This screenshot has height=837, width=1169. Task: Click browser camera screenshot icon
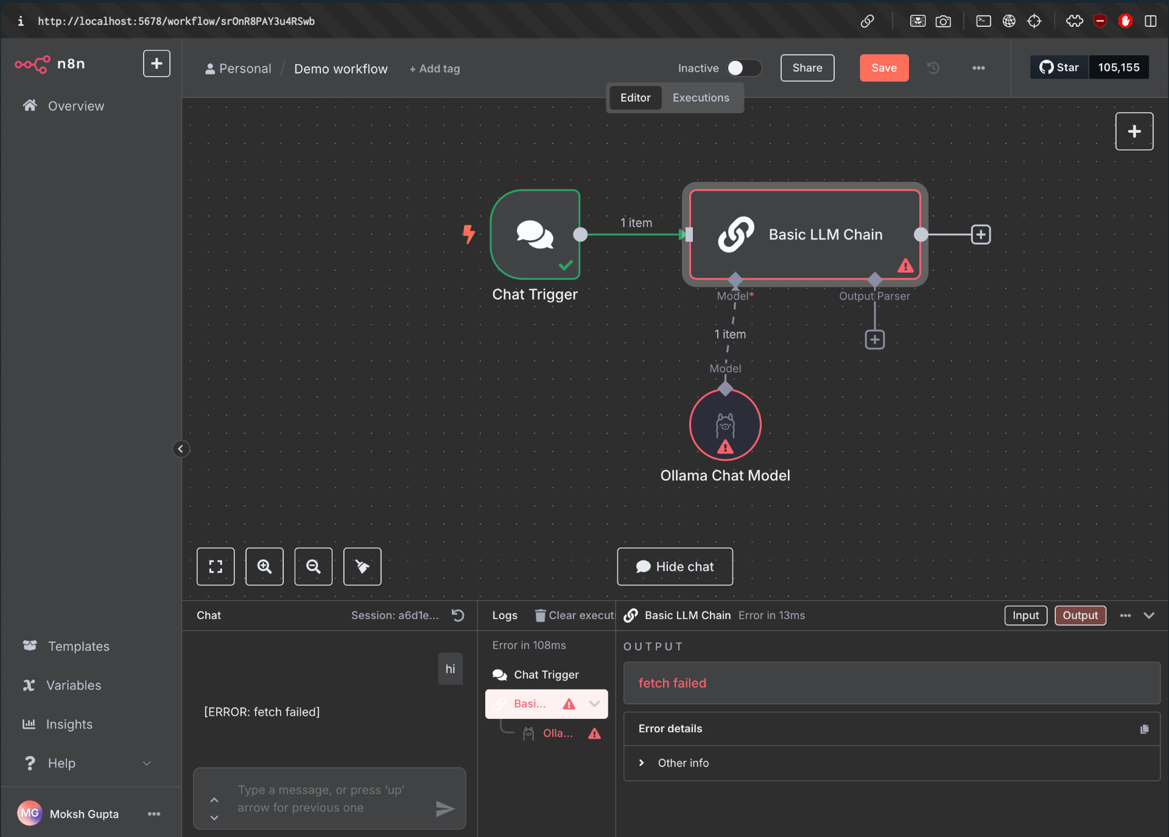coord(943,21)
